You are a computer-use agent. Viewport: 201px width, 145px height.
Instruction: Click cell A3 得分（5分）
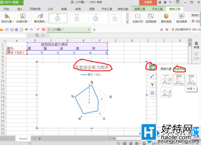pos(17,52)
